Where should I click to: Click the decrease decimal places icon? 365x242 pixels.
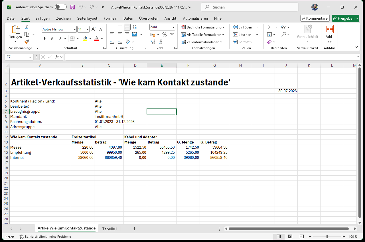pyautogui.click(x=160, y=42)
